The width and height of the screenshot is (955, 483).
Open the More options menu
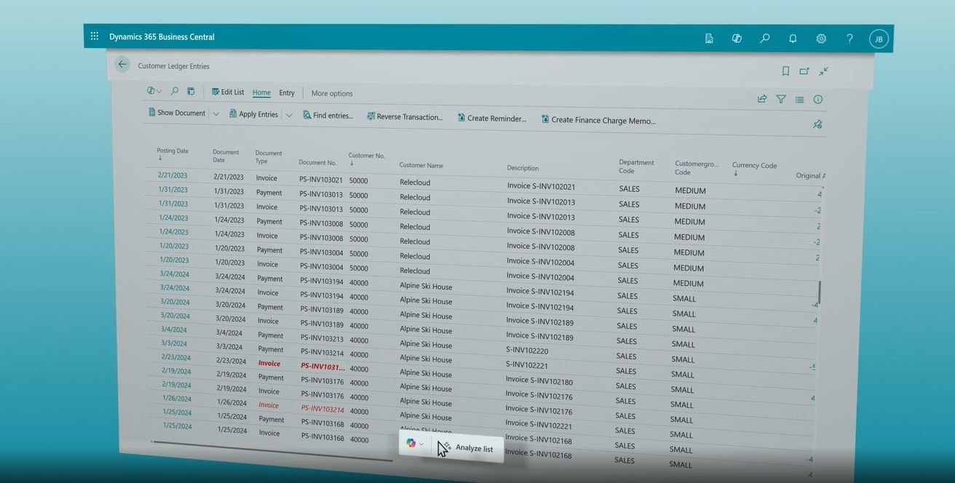[x=332, y=92]
